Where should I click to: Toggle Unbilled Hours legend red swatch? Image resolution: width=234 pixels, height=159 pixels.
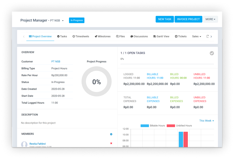[x=171, y=126]
